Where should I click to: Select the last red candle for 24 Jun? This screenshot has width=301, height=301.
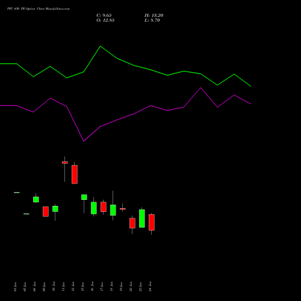coord(152,222)
